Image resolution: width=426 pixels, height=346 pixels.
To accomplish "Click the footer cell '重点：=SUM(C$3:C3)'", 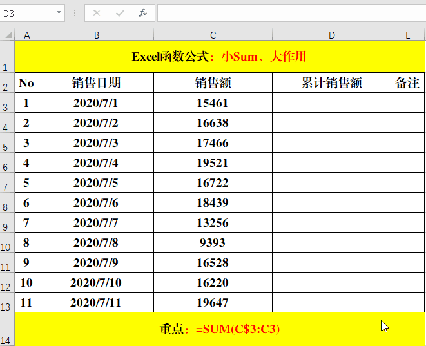I will pyautogui.click(x=220, y=329).
